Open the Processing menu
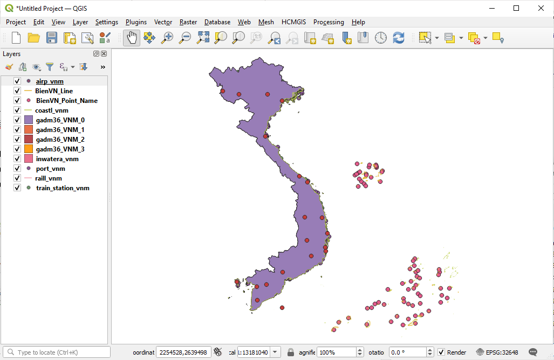Image resolution: width=554 pixels, height=360 pixels. [329, 22]
